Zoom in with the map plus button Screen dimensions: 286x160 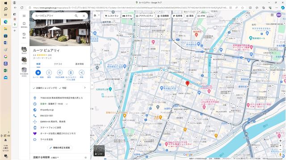(280, 145)
